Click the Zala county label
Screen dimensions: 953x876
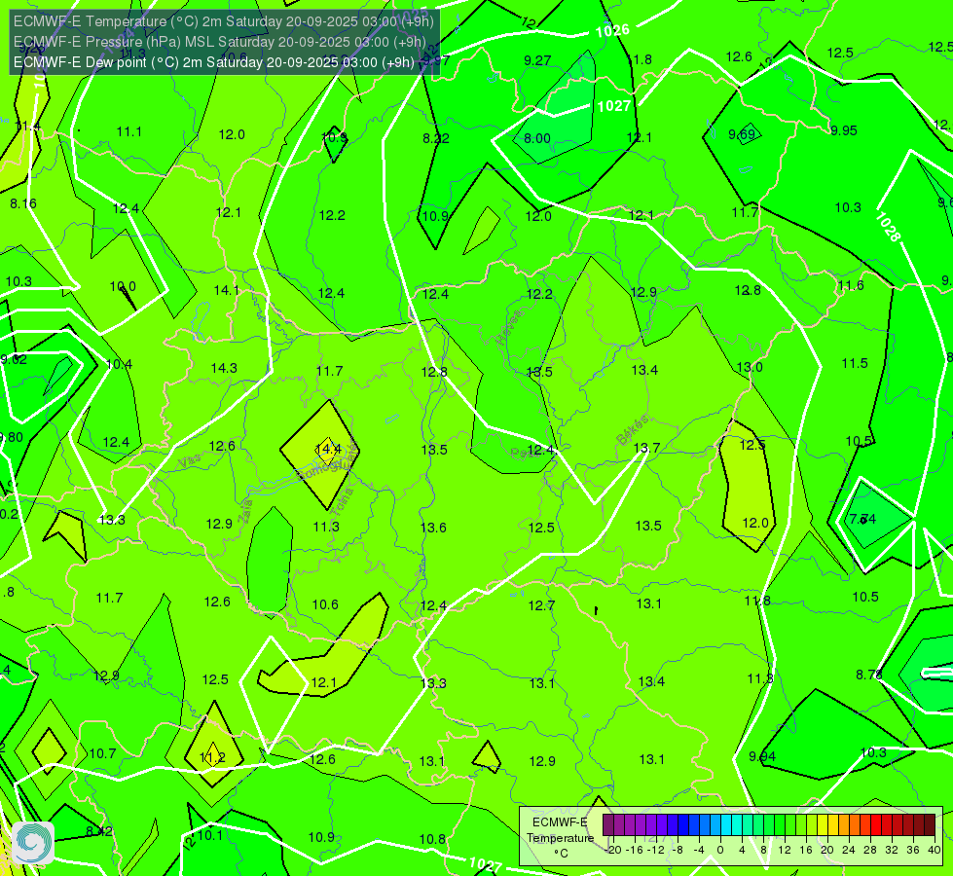point(245,513)
